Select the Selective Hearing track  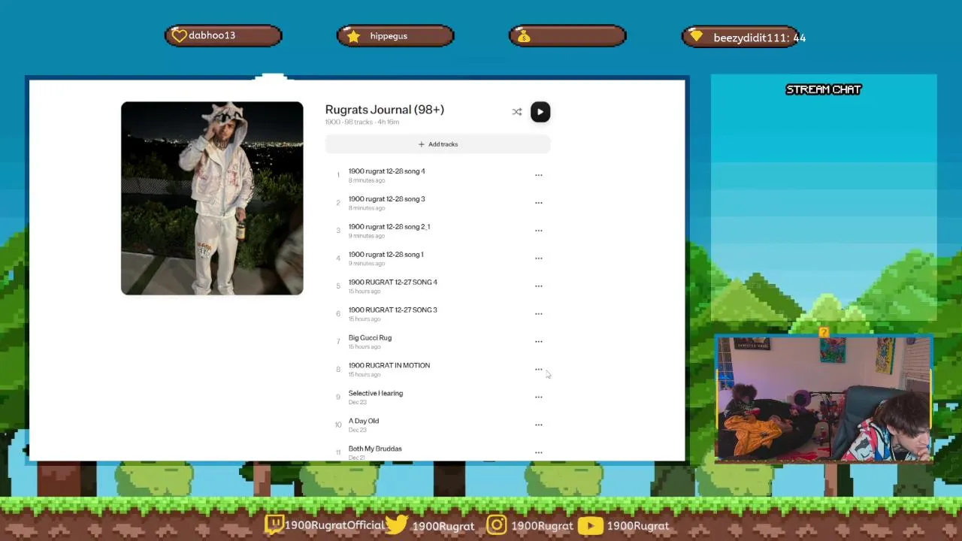click(375, 394)
